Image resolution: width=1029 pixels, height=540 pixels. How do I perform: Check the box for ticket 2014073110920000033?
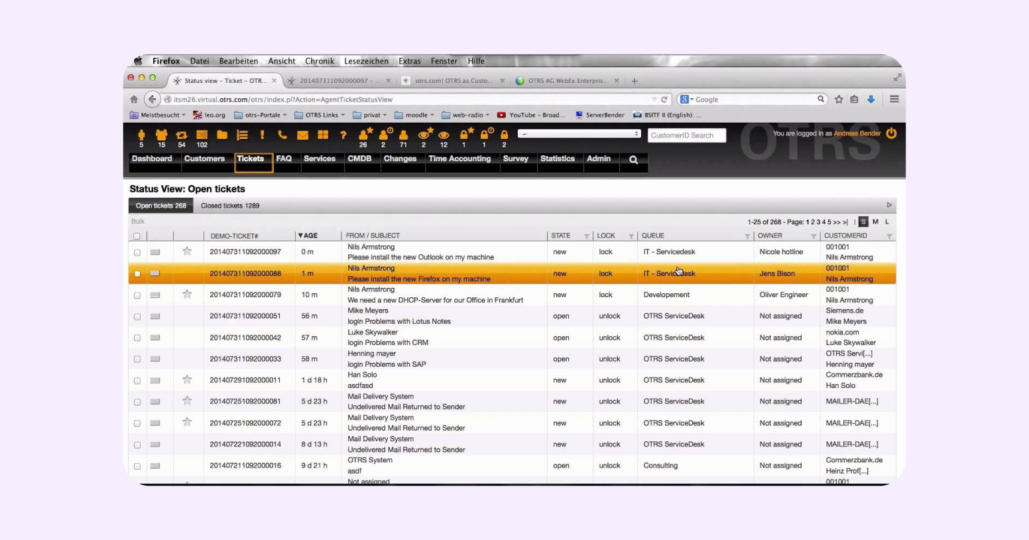pos(137,360)
